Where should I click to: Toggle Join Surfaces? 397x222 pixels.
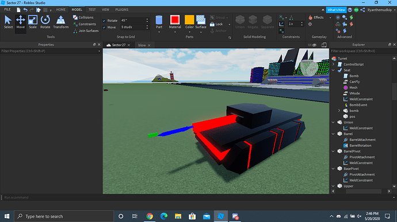click(x=86, y=31)
